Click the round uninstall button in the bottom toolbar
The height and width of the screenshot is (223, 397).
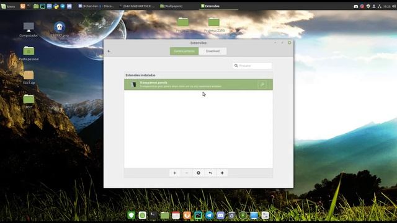[x=198, y=173]
